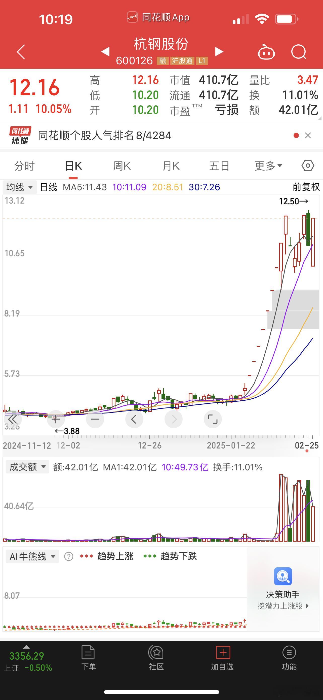Zoom out chart with minus button
This screenshot has width=323, height=700.
point(95,419)
